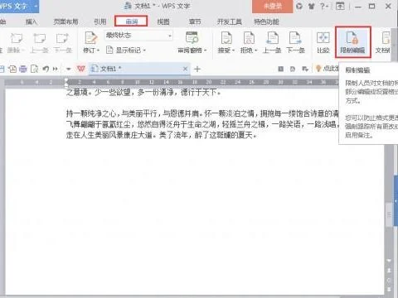Click the print icon in quick toolbar
The height and width of the screenshot is (298, 398).
[23, 69]
